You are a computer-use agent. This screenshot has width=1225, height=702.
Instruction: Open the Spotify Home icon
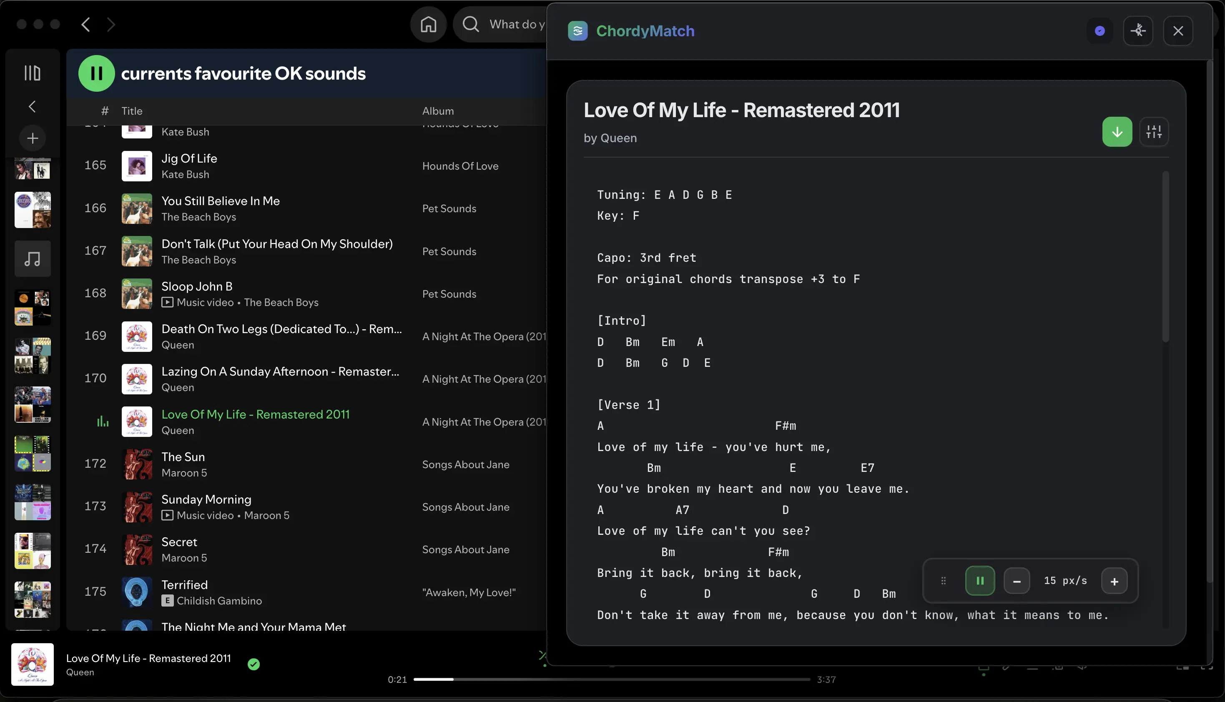coord(428,24)
